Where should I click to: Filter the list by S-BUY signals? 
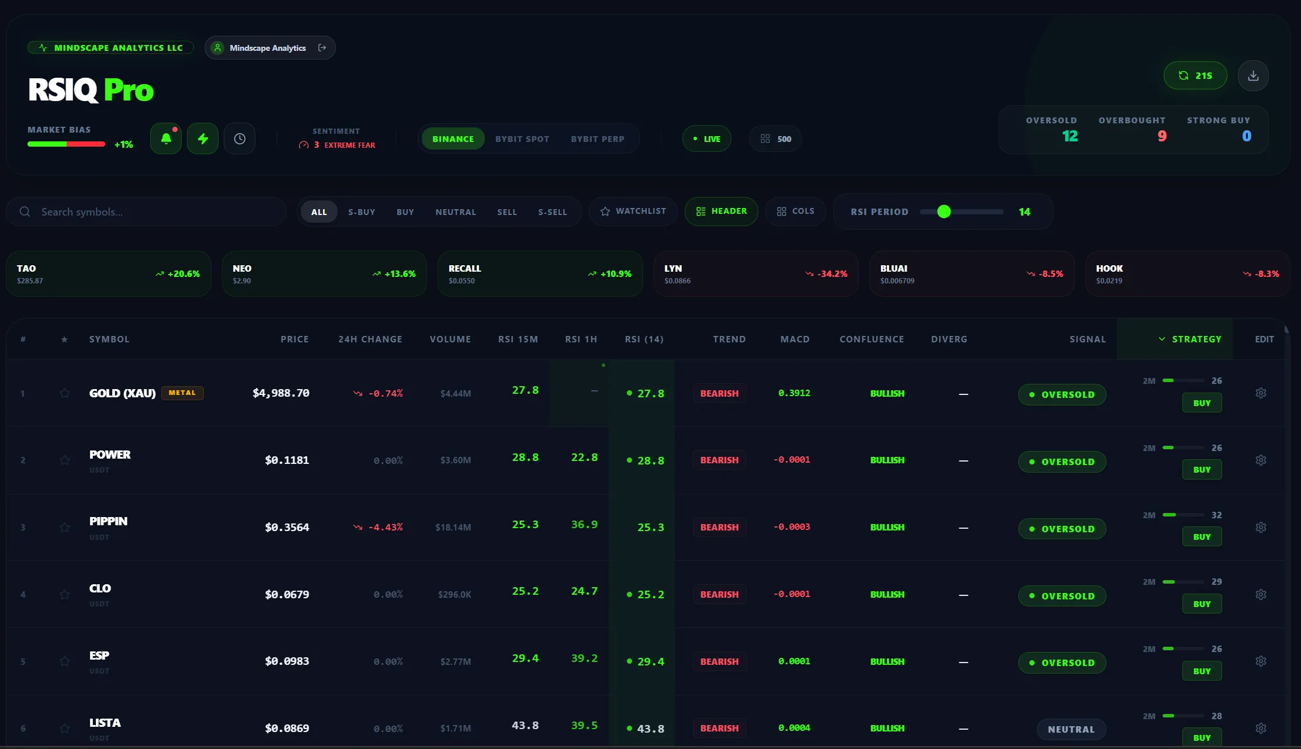[x=362, y=212]
